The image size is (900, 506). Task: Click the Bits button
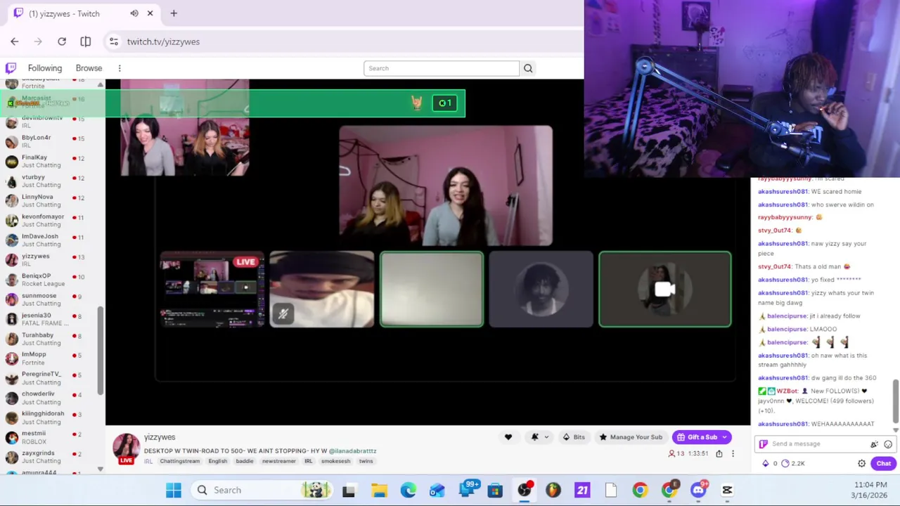pyautogui.click(x=574, y=437)
